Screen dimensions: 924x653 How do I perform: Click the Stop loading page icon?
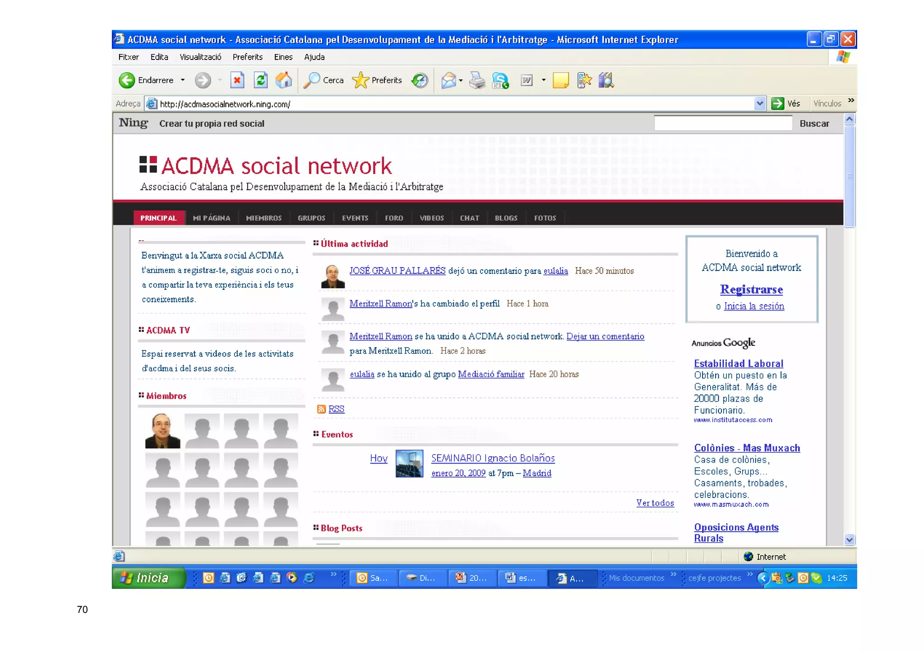coord(237,80)
